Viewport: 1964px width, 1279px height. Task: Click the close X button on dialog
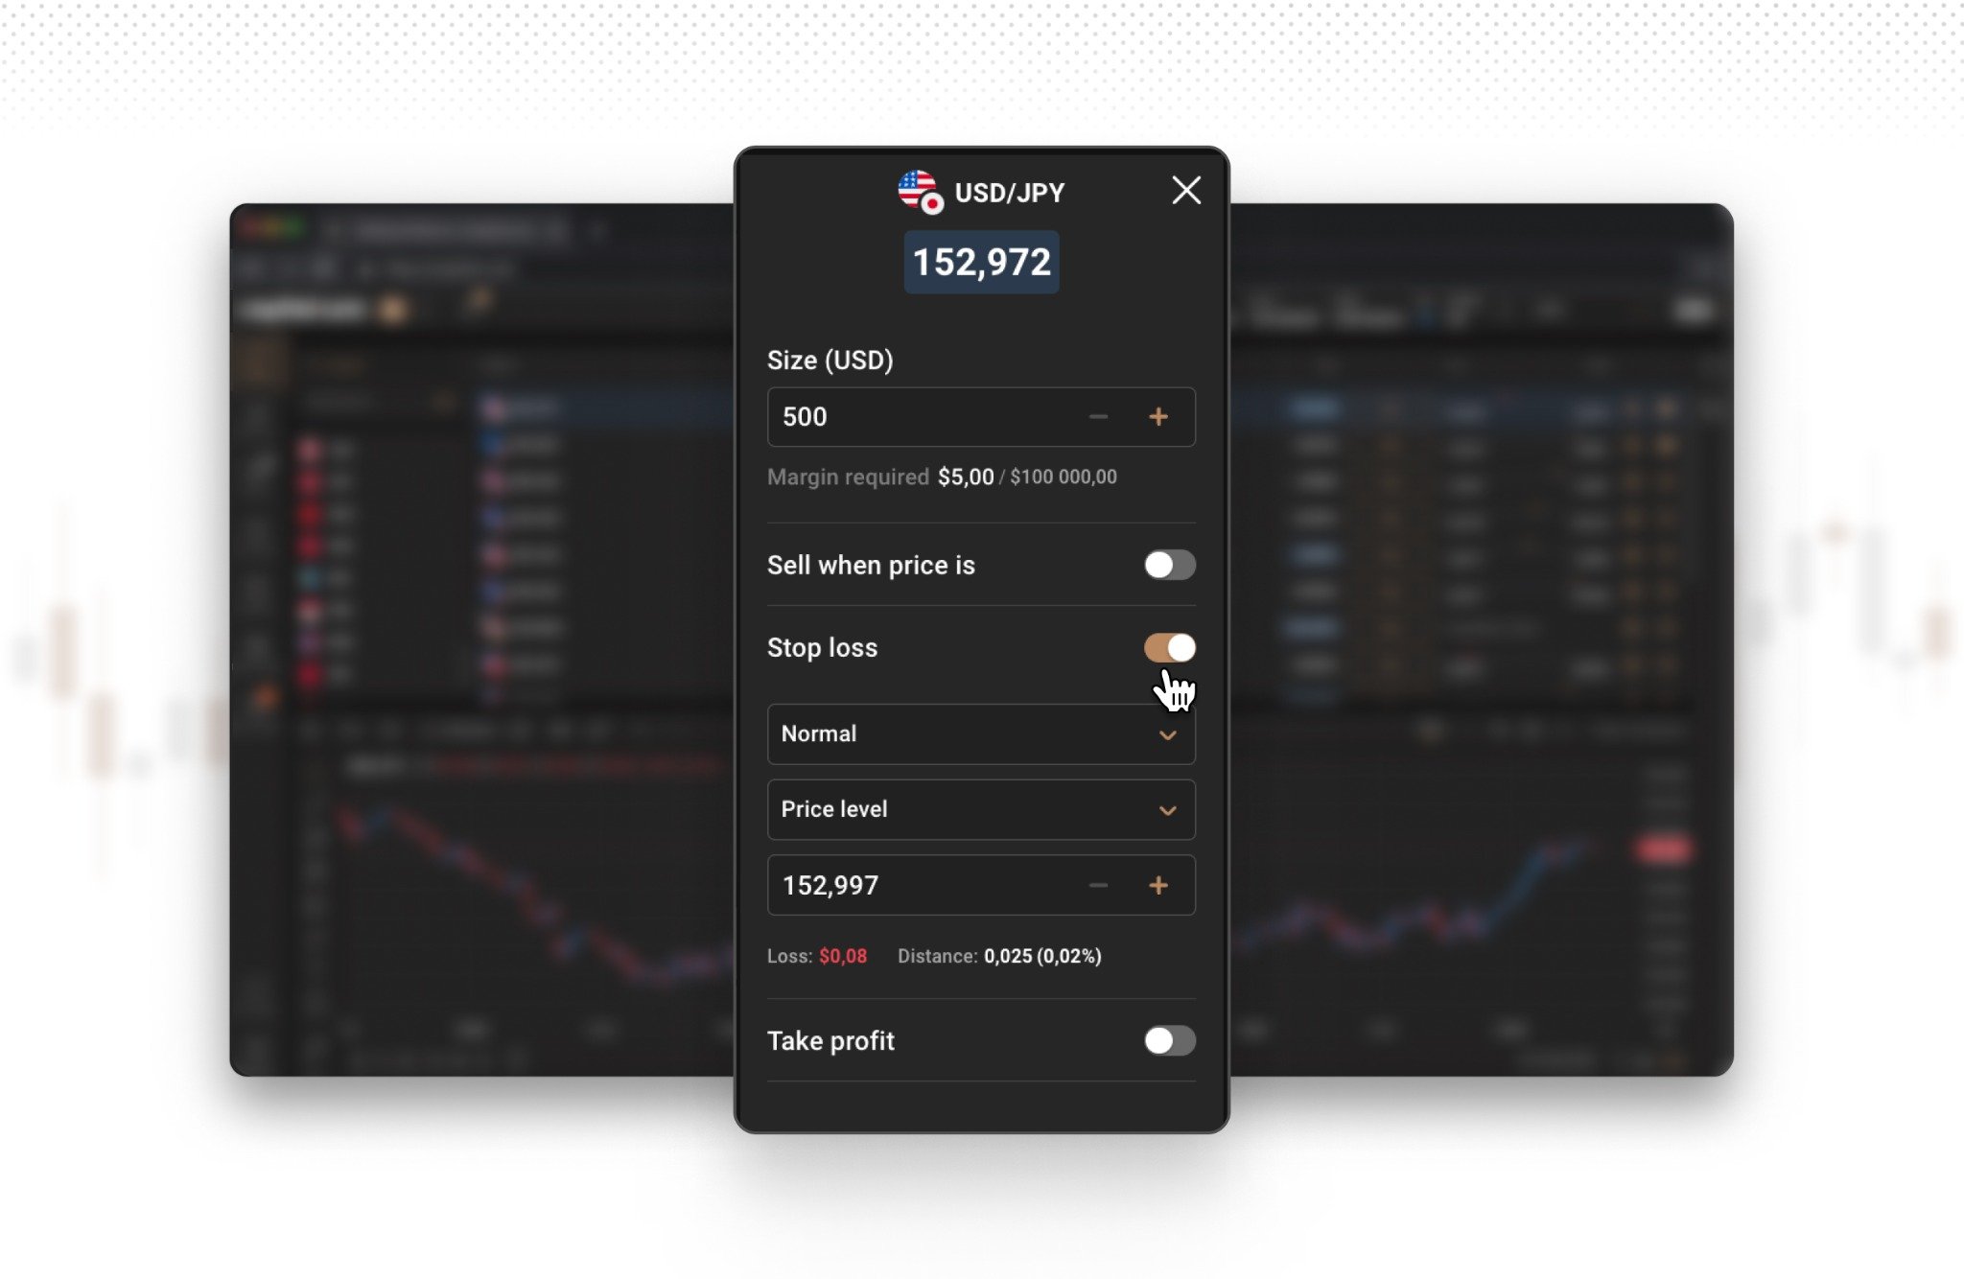(1185, 190)
